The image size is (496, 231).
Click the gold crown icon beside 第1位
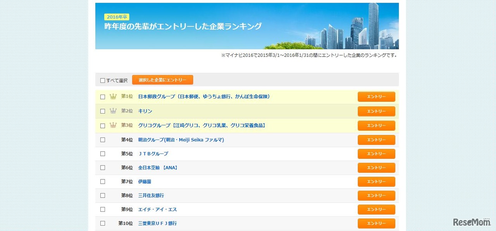pos(113,96)
